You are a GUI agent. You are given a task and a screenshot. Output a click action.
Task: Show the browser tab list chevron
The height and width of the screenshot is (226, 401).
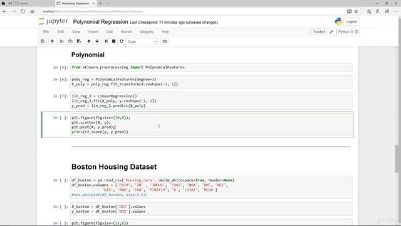107,3
